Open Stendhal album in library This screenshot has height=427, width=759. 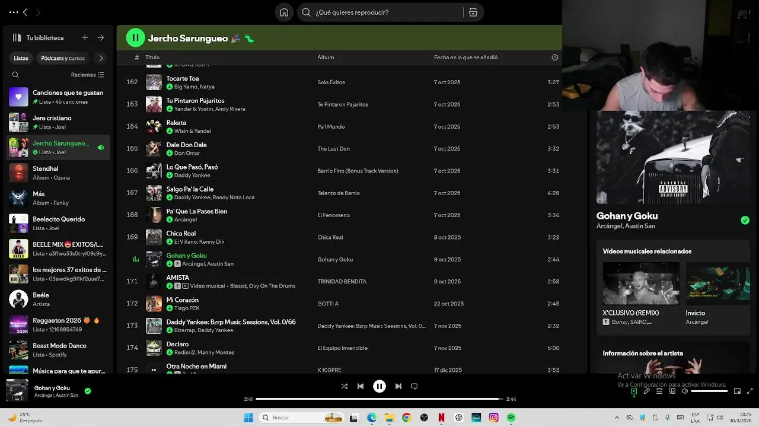point(58,173)
